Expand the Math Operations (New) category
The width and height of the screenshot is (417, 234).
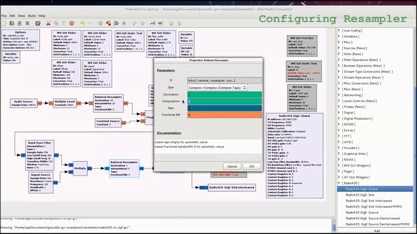(339, 60)
